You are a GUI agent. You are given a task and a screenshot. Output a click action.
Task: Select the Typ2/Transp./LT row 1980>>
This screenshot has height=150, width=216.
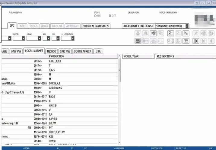60,92
